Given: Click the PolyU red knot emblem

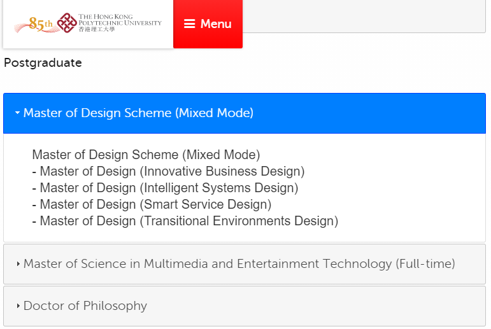Looking at the screenshot, I should [66, 23].
